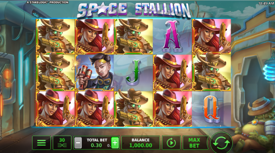The width and height of the screenshot is (275, 153).
Task: Click the red-haired cowgirl symbol at top-right reel
Action: pos(212,36)
